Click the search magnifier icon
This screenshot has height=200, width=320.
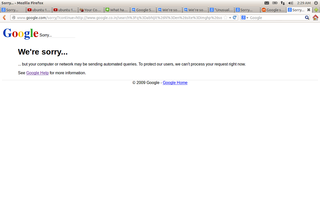pyautogui.click(x=307, y=17)
